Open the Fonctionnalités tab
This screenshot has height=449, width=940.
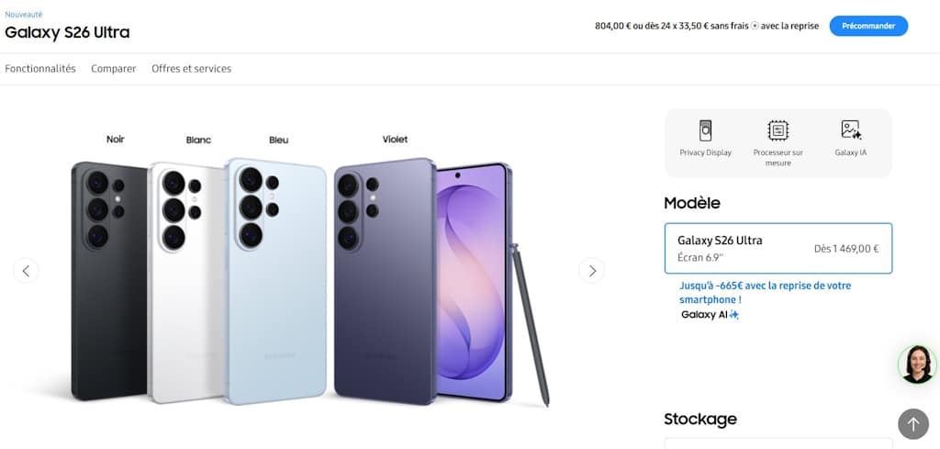click(40, 69)
